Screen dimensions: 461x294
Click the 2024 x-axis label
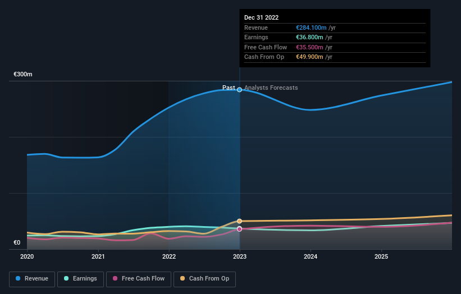(311, 257)
